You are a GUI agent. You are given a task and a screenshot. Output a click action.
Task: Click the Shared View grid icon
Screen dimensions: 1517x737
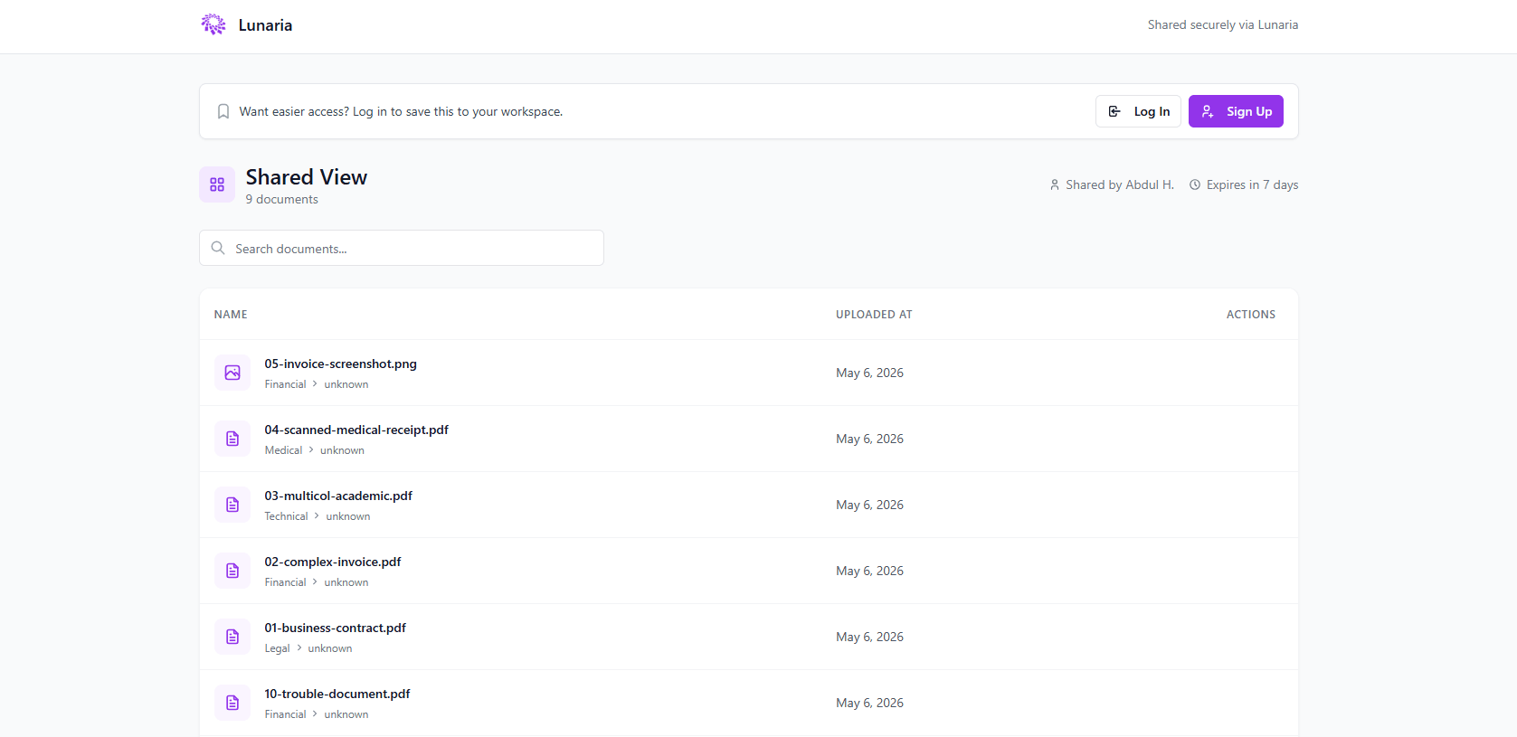[217, 184]
